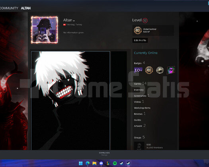209x167 pixels.
Task: Click the 500 XP text
Action: click(146, 32)
